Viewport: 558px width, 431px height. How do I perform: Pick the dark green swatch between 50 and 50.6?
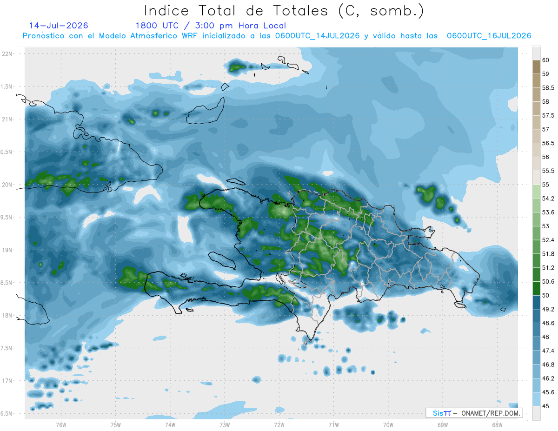pos(536,289)
